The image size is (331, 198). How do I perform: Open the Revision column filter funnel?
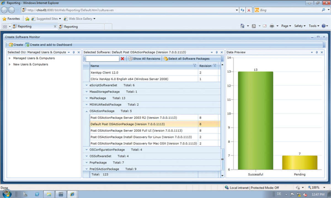click(215, 66)
